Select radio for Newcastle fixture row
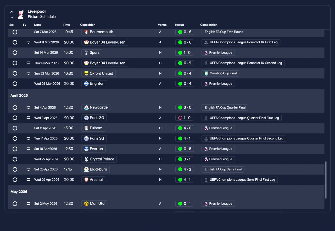 click(15, 107)
